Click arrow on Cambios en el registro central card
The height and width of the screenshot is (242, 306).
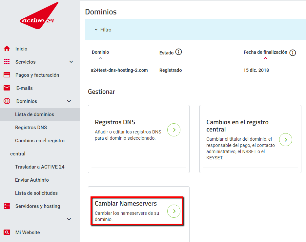(x=286, y=140)
